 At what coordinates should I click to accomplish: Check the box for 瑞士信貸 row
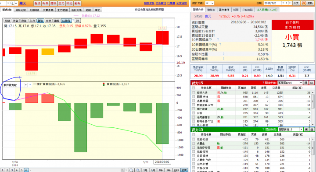[x=194, y=109]
